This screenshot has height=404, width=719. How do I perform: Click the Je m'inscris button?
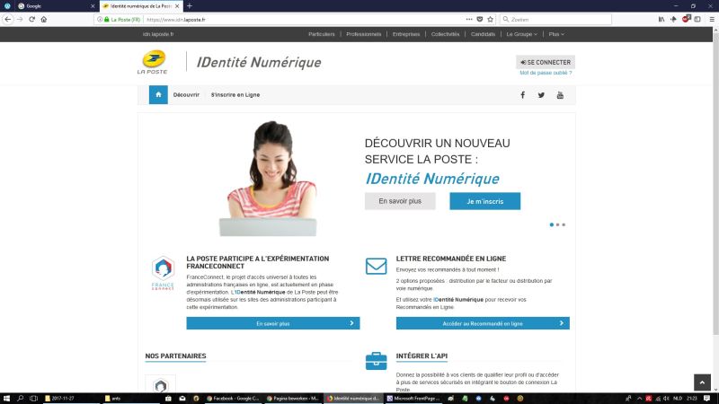(484, 201)
